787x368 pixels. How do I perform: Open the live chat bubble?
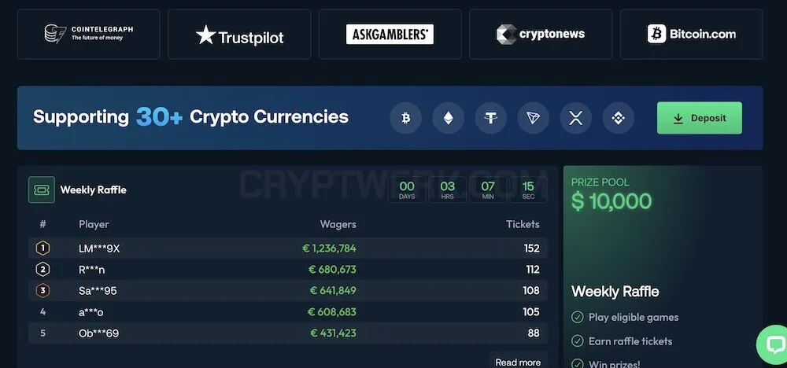tap(774, 344)
